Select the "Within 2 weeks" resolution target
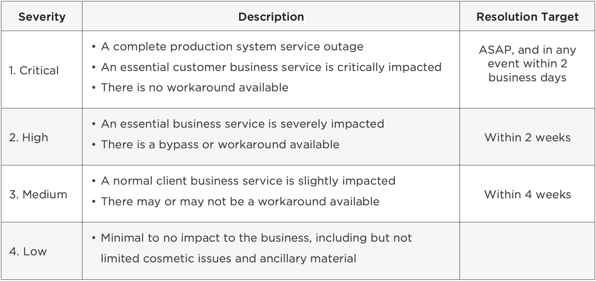This screenshot has width=596, height=281. click(x=527, y=137)
